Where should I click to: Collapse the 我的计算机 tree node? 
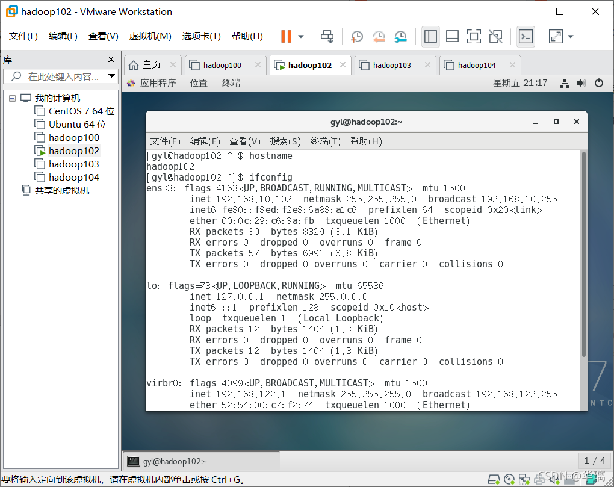(x=12, y=98)
